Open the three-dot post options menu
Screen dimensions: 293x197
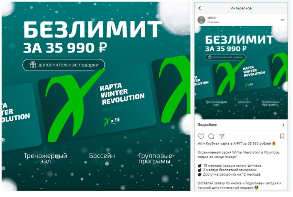tap(282, 20)
